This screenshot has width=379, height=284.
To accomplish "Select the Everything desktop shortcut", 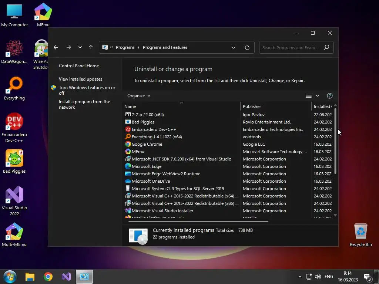I will point(14,88).
